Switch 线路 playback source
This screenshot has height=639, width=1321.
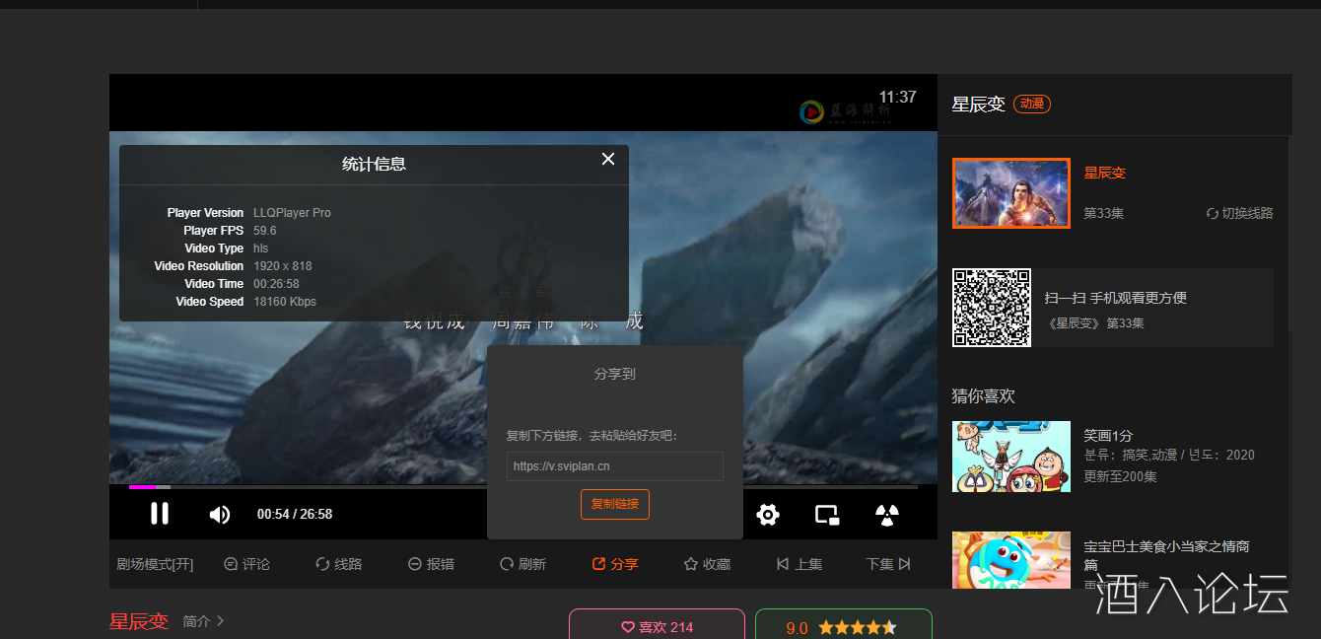[338, 564]
